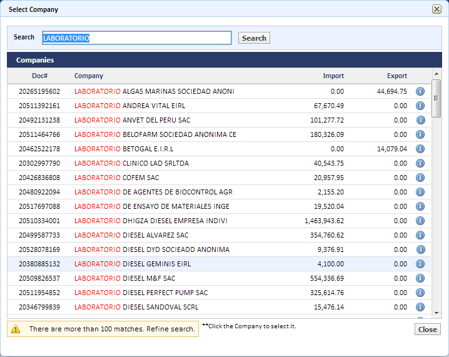
Task: View info for LABORATORIO DIESEL GEMINIS EIRL
Action: click(x=420, y=264)
